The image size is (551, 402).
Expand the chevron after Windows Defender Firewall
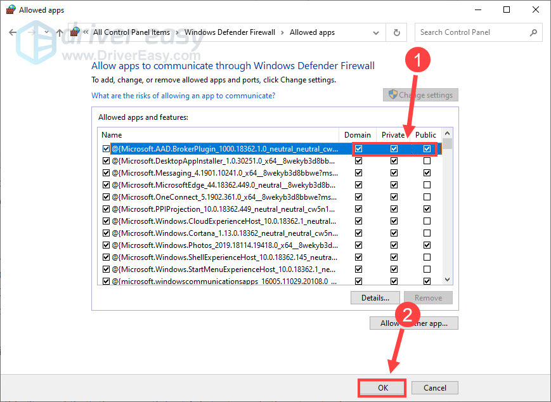[x=282, y=33]
